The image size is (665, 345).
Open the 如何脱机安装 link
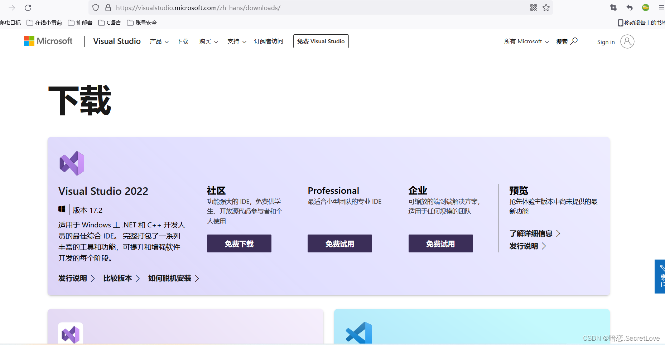point(174,278)
